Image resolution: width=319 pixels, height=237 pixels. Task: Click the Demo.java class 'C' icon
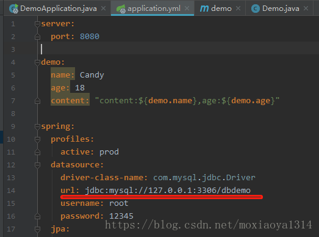coord(256,9)
